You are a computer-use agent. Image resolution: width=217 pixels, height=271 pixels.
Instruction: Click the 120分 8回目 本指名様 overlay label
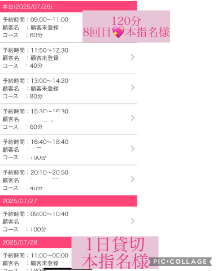pyautogui.click(x=126, y=27)
